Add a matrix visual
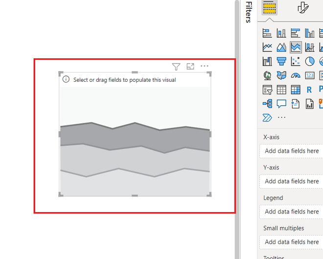Image resolution: width=323 pixels, height=259 pixels. coord(296,90)
